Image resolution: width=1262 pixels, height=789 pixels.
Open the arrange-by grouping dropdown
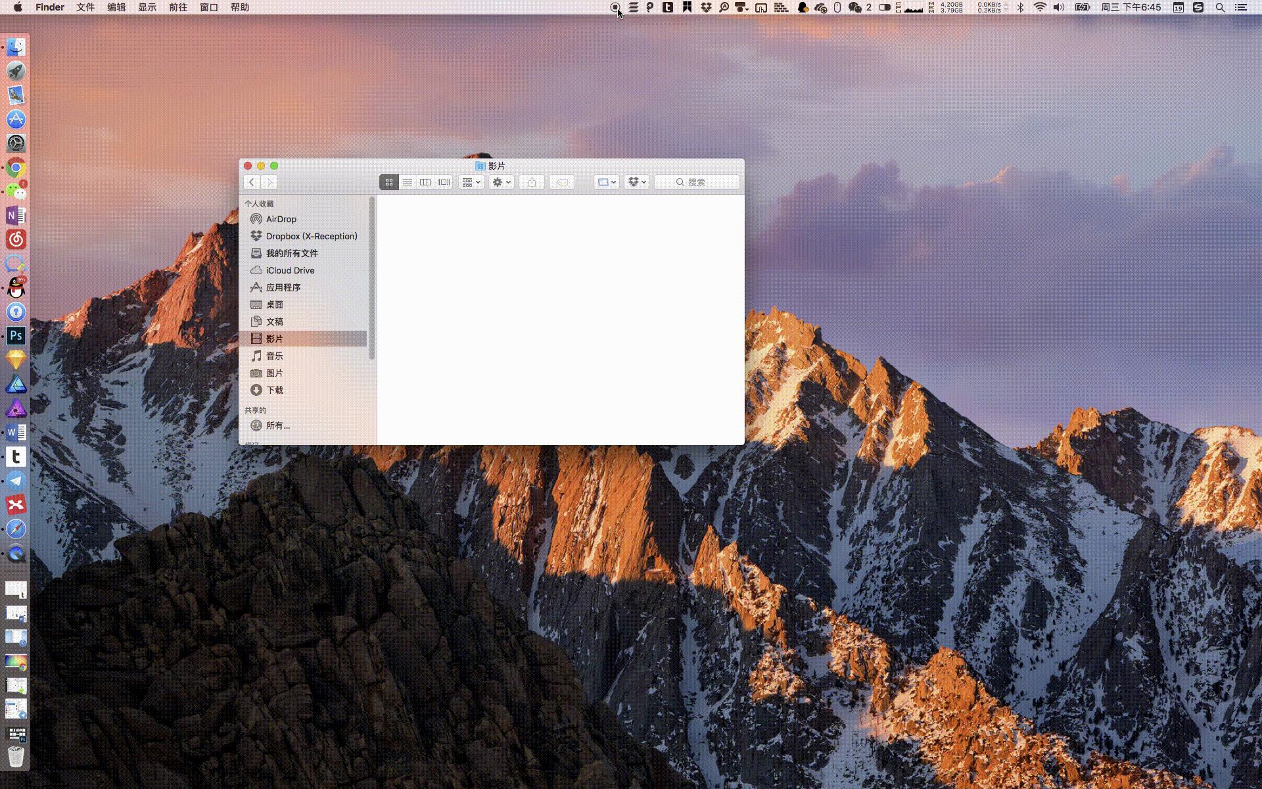[471, 182]
